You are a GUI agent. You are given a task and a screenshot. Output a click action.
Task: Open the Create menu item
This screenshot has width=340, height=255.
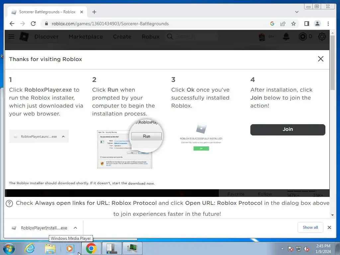(122, 37)
